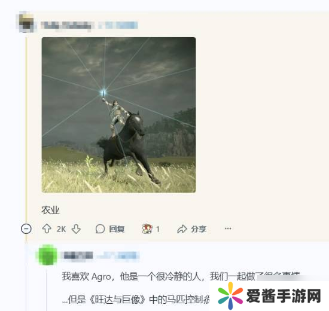Click the 分享 share arrow
The height and width of the screenshot is (311, 329).
(x=182, y=229)
